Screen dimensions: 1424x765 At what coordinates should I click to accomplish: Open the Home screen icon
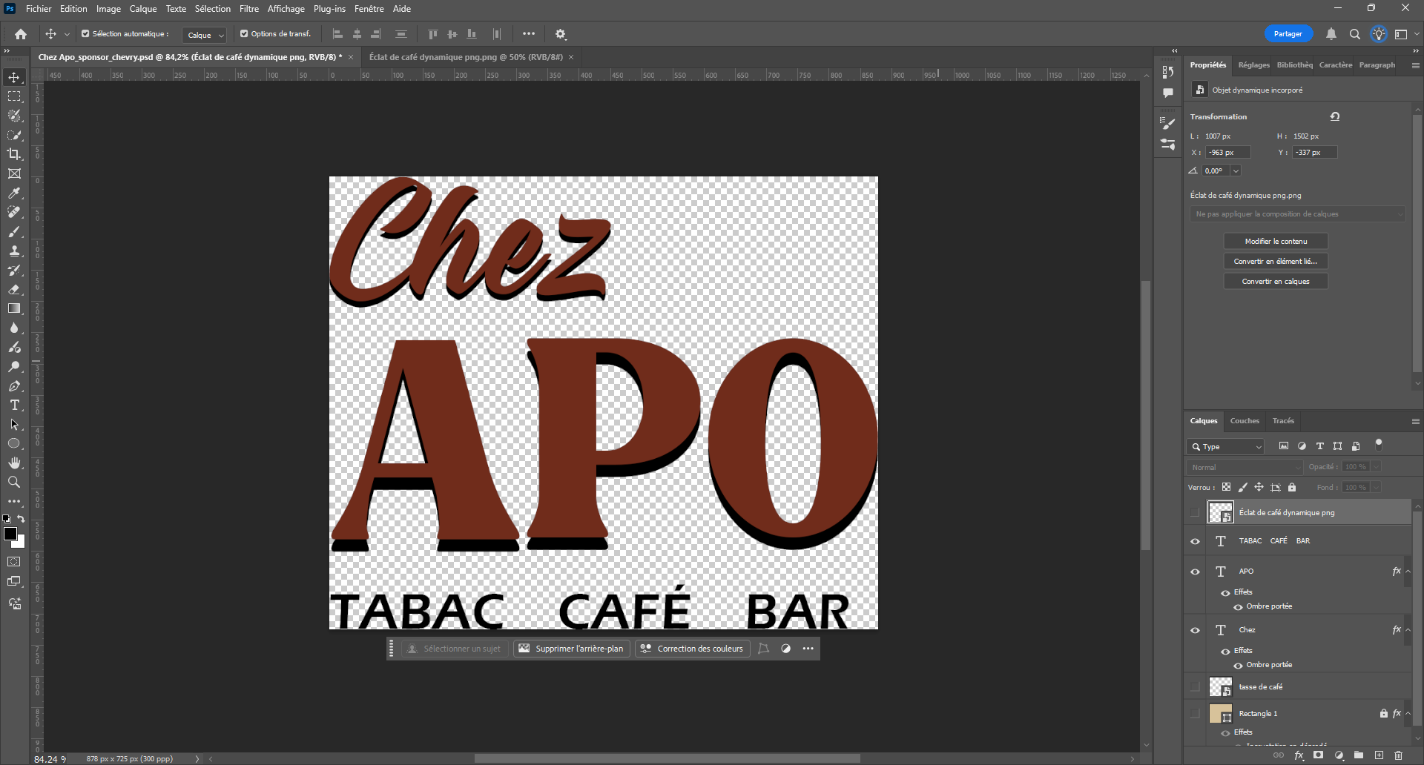[21, 34]
